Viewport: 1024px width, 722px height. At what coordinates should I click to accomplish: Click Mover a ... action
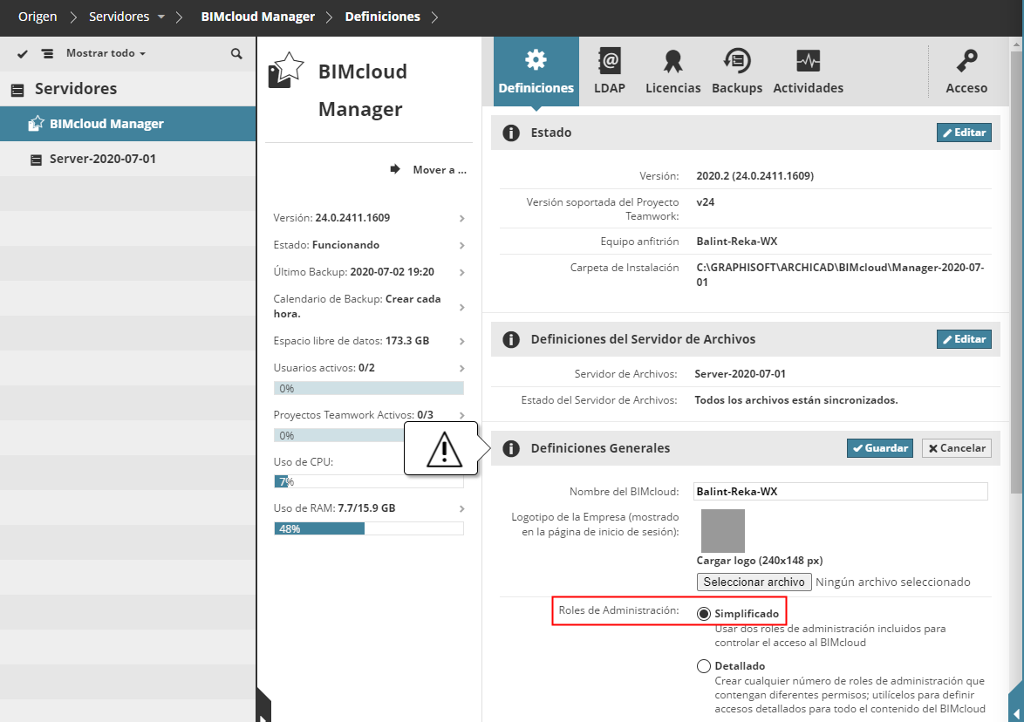point(440,170)
